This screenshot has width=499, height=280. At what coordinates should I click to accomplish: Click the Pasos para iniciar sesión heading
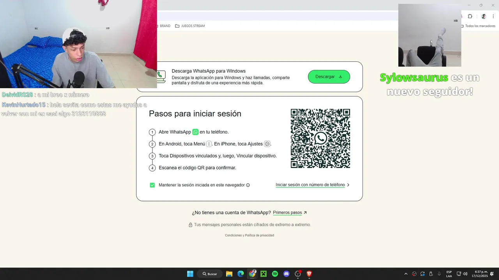(195, 114)
